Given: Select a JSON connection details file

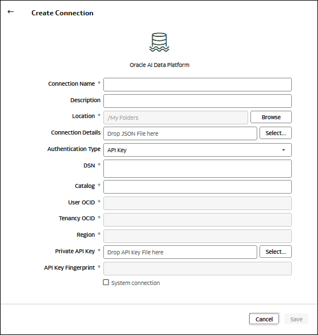Looking at the screenshot, I should point(275,133).
